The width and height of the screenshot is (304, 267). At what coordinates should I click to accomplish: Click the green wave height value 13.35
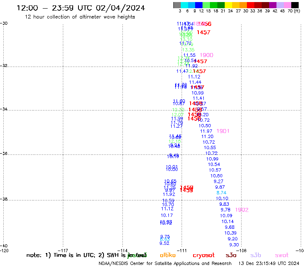(188, 50)
